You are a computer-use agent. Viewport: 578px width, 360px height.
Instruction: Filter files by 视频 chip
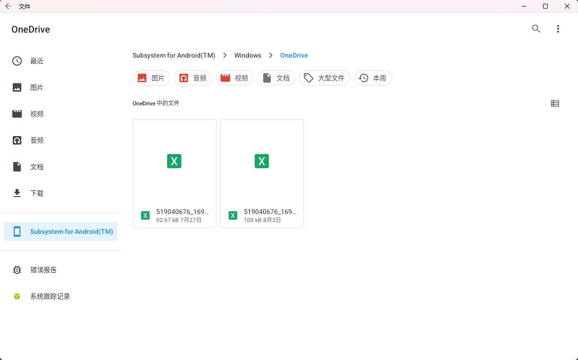tap(235, 78)
